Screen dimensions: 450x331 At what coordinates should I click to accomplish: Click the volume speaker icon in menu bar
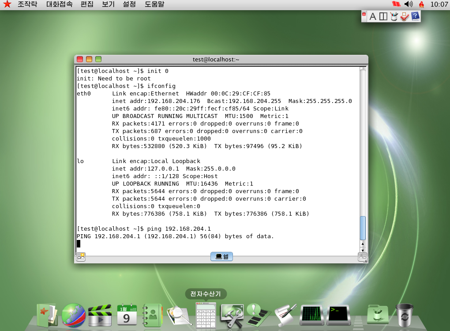point(409,4)
